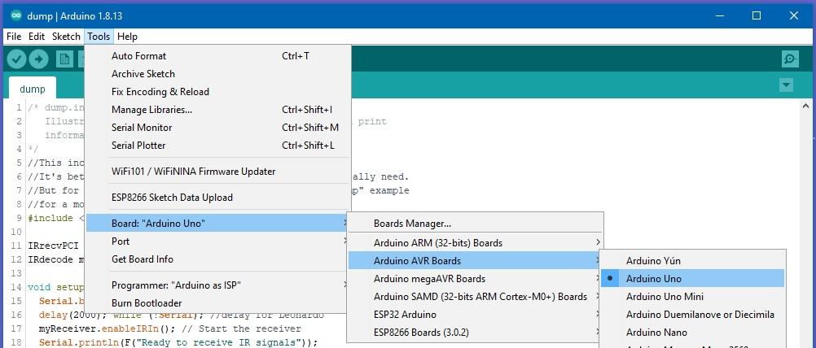This screenshot has width=816, height=348.
Task: Click the Arduino app logo in the title bar
Action: (16, 15)
